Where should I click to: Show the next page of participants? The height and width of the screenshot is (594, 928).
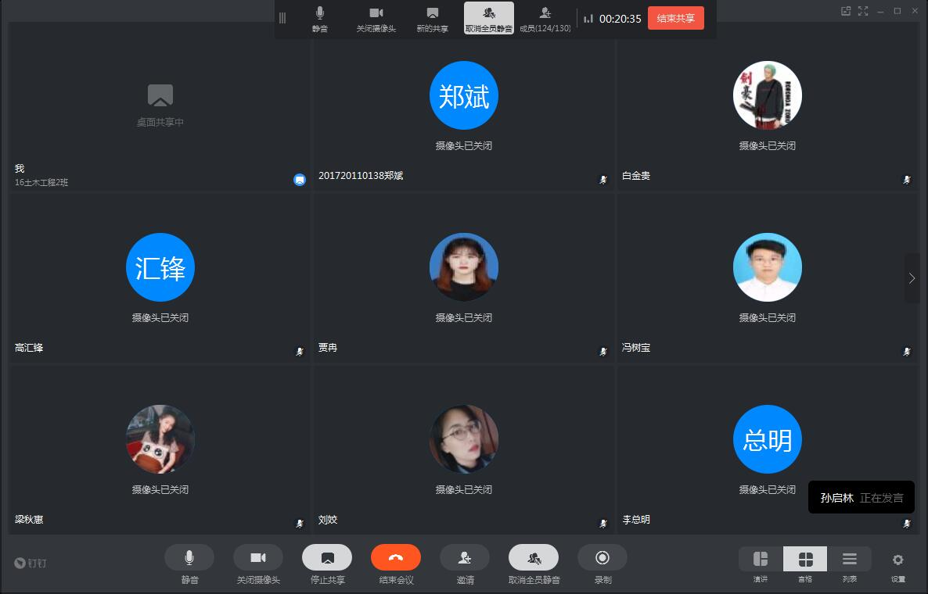[x=912, y=278]
